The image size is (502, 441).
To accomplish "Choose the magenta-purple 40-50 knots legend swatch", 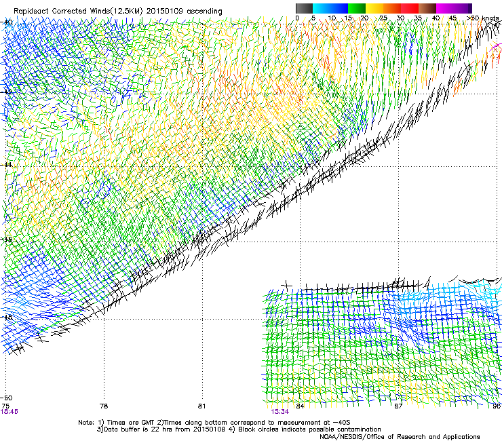I will pyautogui.click(x=454, y=8).
